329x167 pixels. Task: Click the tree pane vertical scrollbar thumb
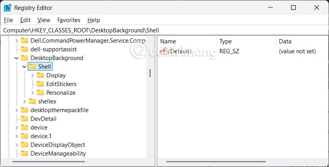click(150, 73)
